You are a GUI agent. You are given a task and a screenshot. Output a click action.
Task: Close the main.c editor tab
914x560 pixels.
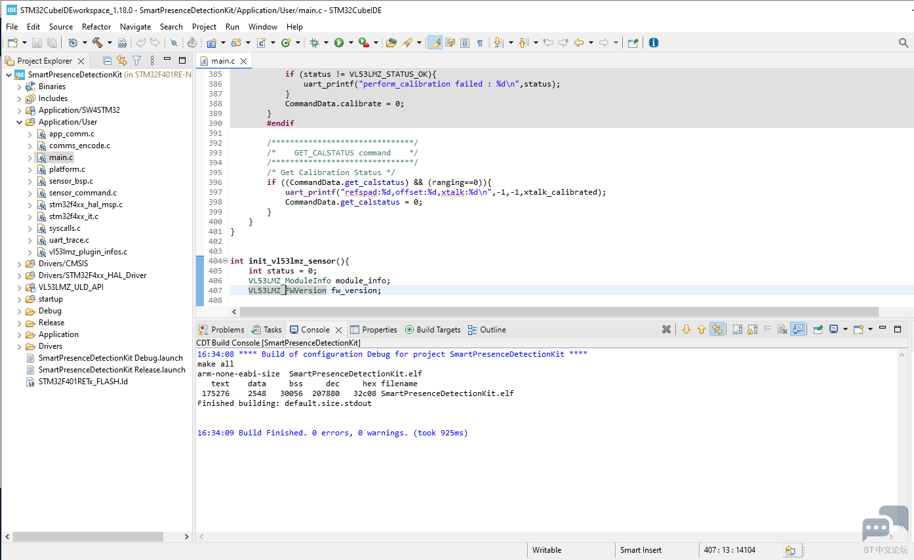(243, 61)
